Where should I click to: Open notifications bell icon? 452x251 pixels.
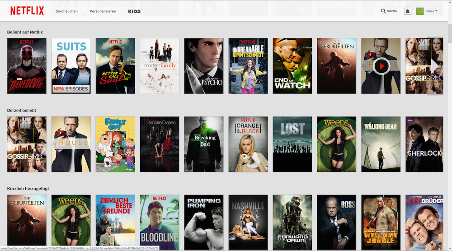tap(408, 11)
